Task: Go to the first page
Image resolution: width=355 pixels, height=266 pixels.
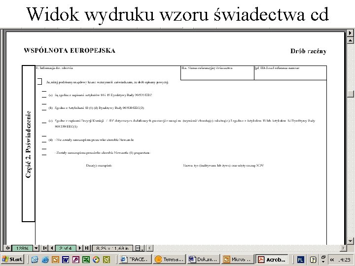Action: pyautogui.click(x=45, y=248)
